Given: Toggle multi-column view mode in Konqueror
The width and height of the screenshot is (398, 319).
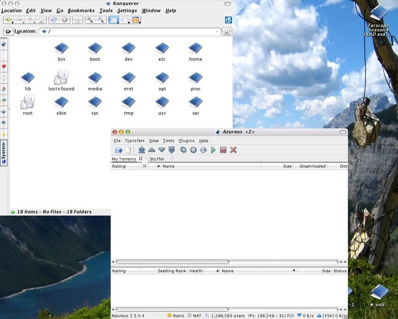Looking at the screenshot, I should (123, 19).
